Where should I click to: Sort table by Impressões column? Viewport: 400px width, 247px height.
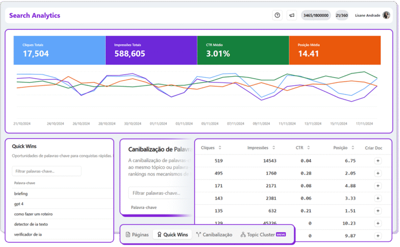coord(261,148)
